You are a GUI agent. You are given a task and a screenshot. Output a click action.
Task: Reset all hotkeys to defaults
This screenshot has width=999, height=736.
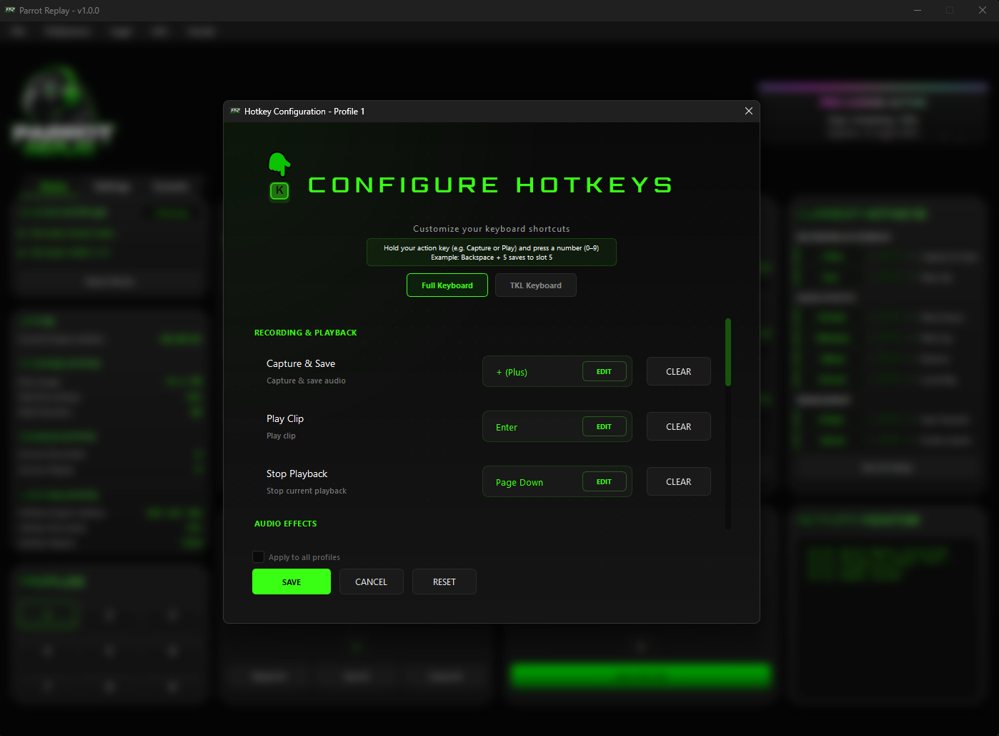[444, 582]
